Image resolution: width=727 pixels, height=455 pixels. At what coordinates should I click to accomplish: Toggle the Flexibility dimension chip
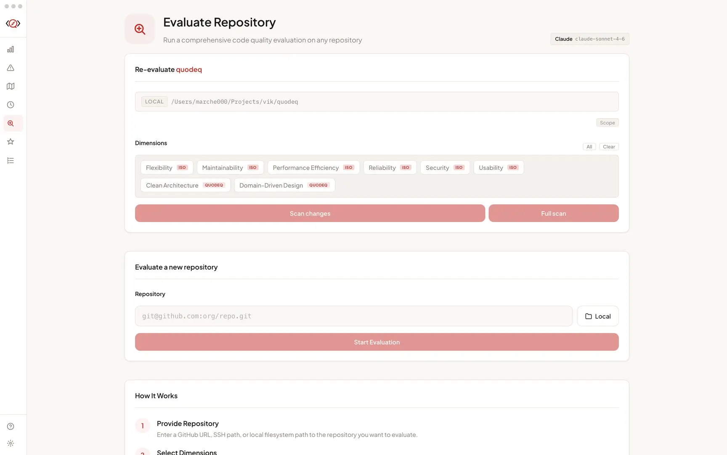(x=167, y=167)
